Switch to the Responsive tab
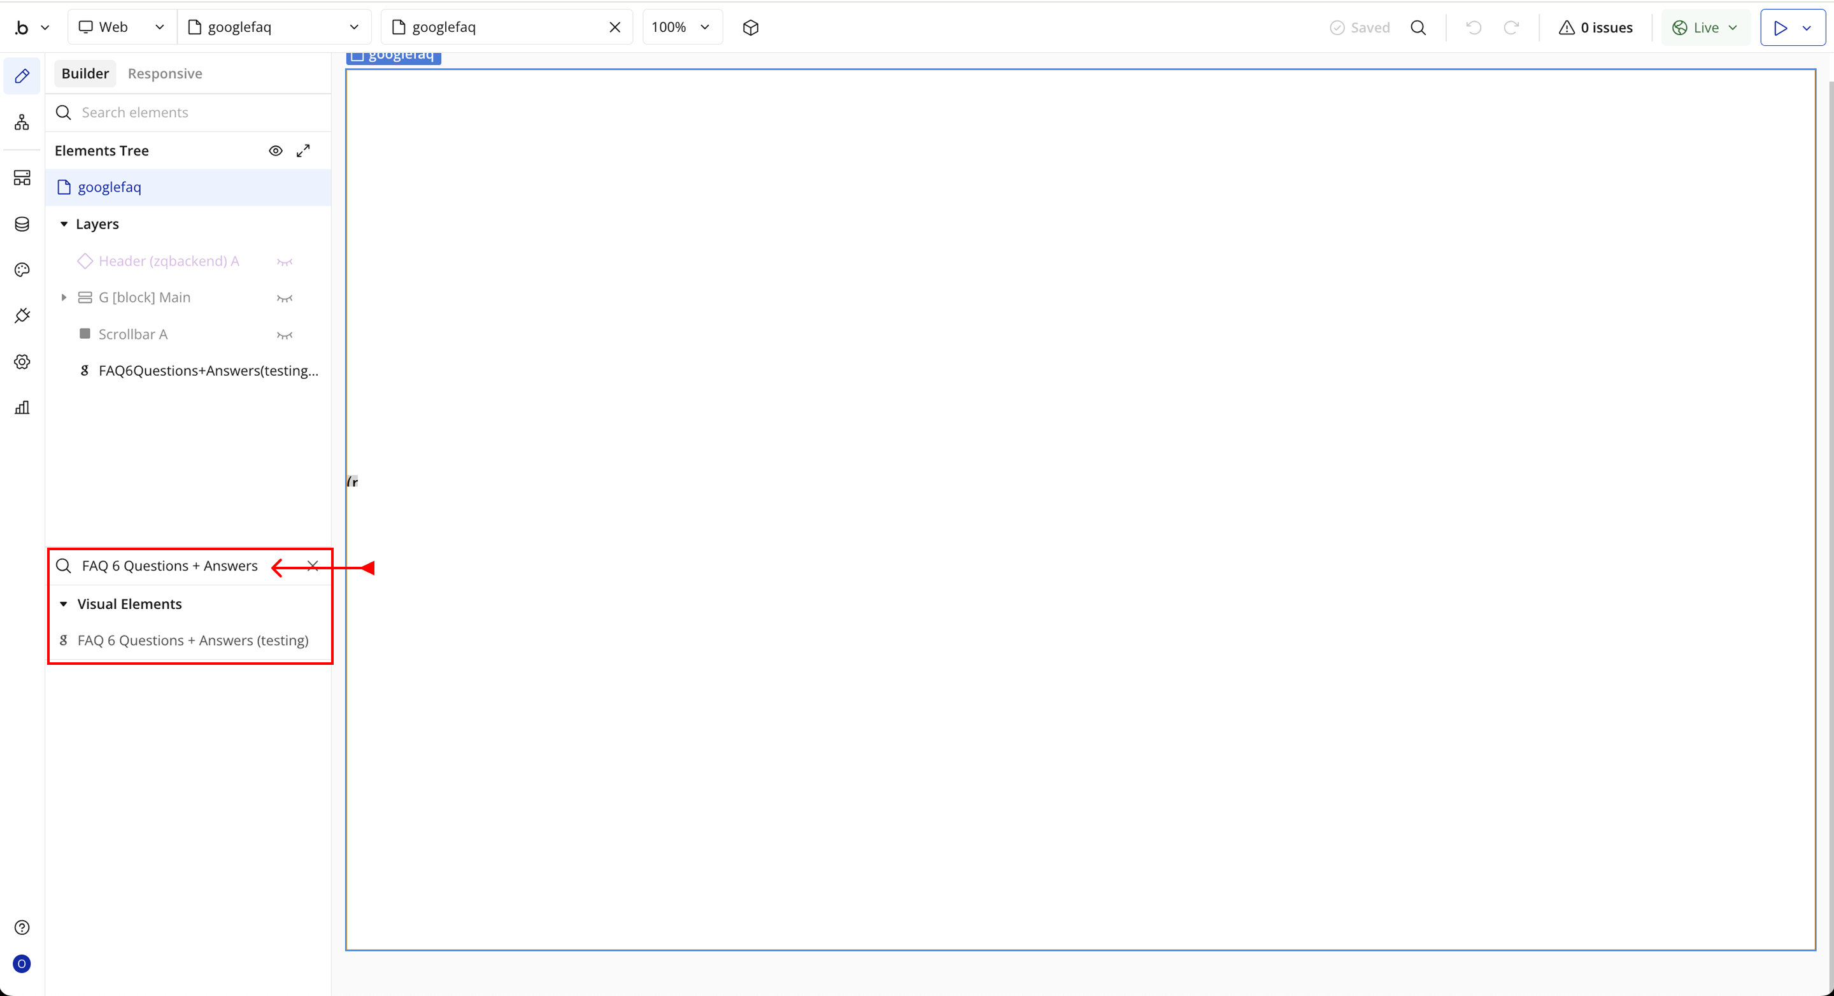The height and width of the screenshot is (996, 1834). 164,73
